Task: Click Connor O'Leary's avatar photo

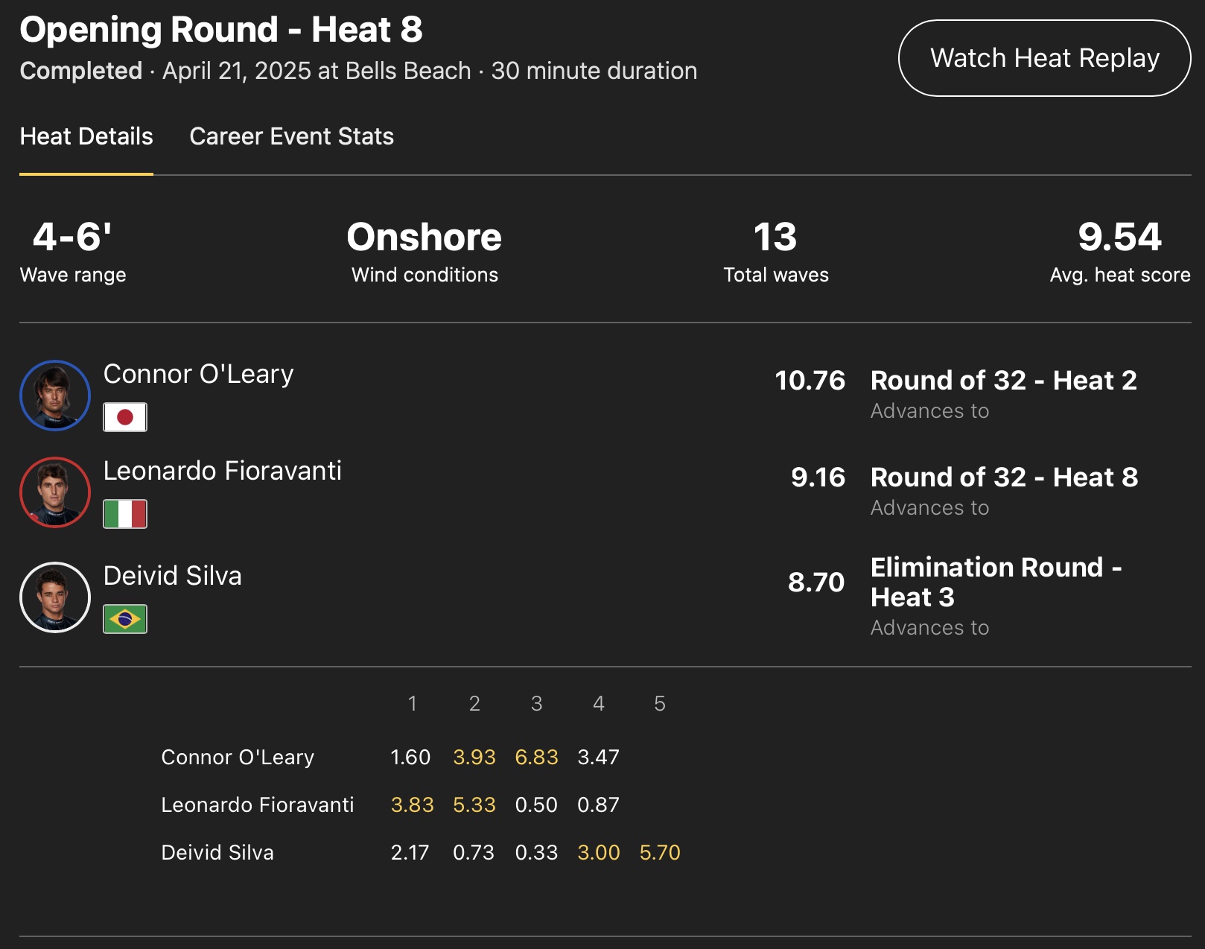Action: coord(55,396)
